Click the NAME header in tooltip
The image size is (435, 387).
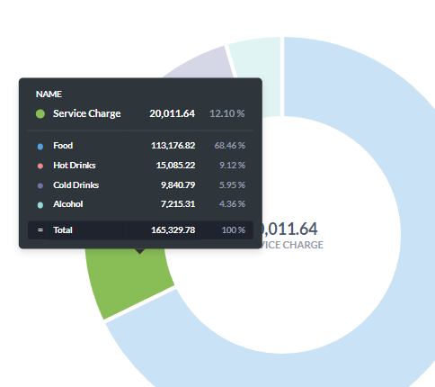click(x=49, y=94)
